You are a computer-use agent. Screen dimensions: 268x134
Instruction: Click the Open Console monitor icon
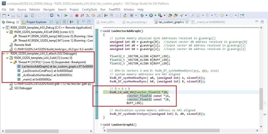52,16
